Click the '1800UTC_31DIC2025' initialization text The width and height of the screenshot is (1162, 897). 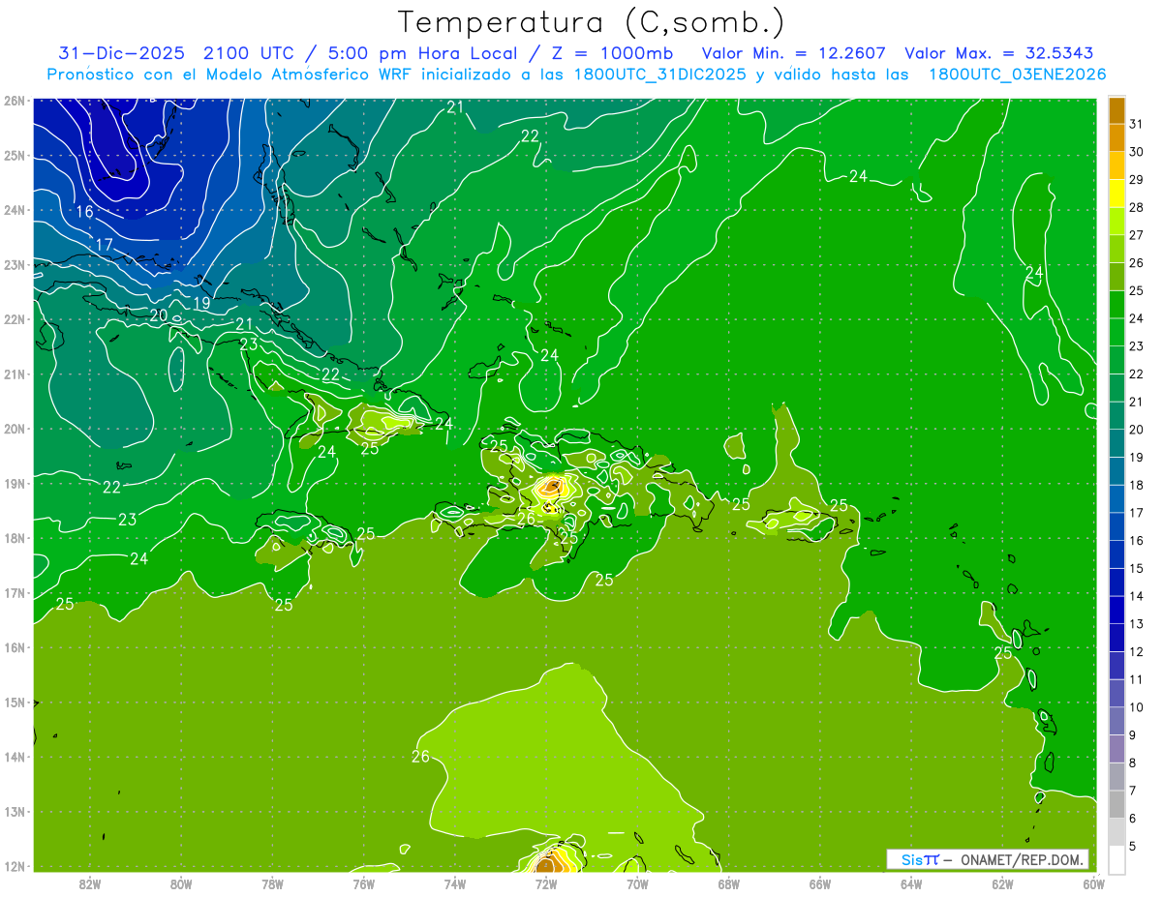[656, 75]
